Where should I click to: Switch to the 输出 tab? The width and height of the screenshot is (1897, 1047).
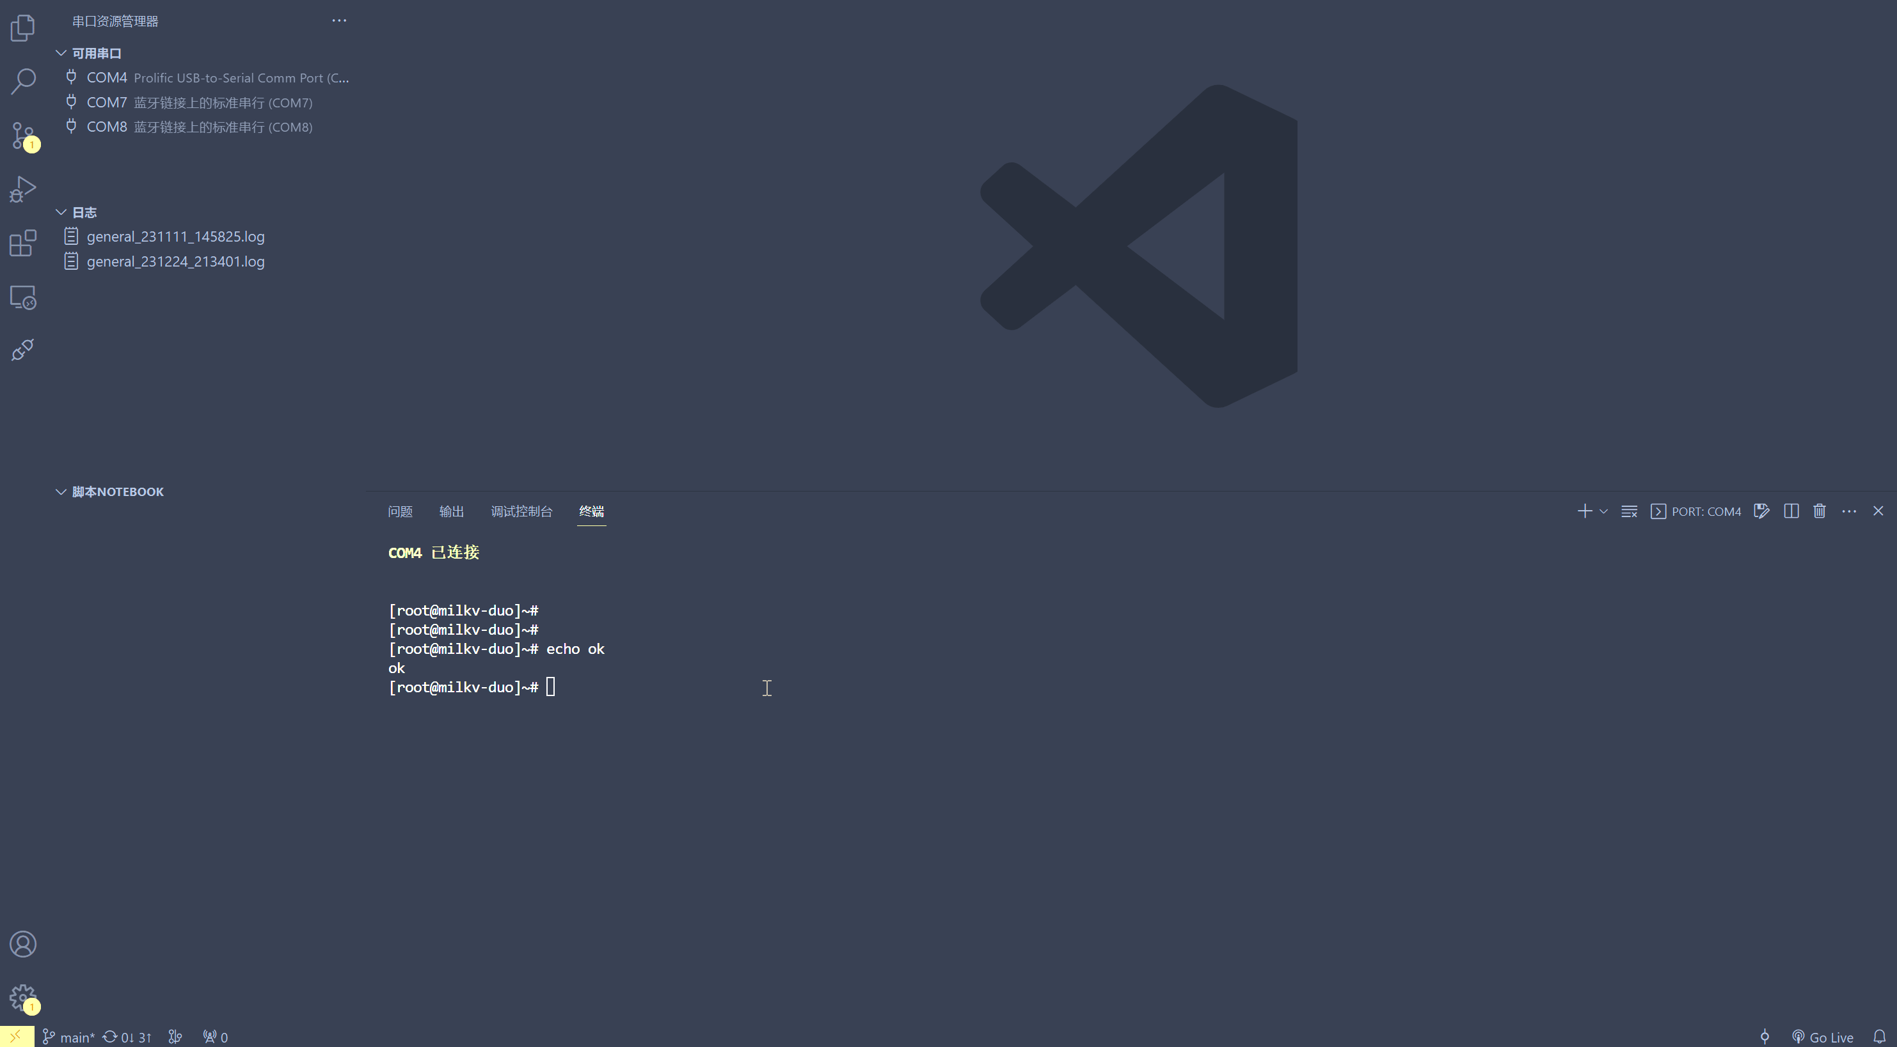click(452, 511)
